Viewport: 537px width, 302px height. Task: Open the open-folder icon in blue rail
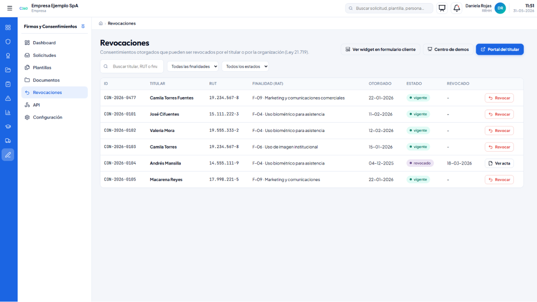pyautogui.click(x=8, y=70)
